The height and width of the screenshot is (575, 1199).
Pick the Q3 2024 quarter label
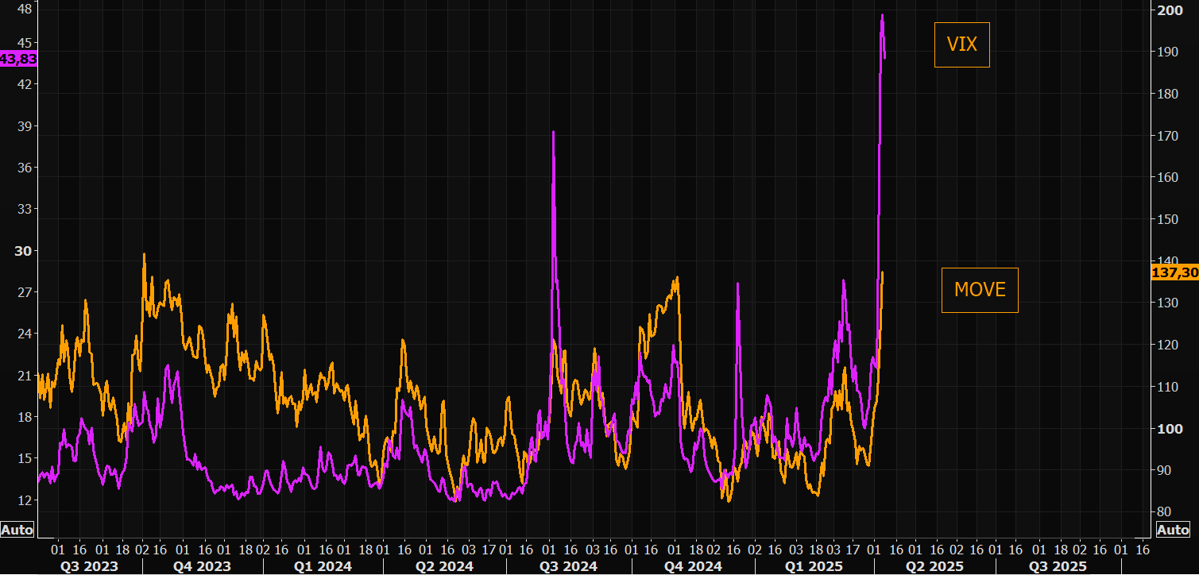(567, 566)
